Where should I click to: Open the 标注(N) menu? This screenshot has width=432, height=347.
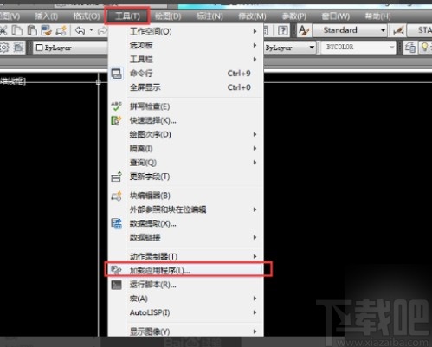pyautogui.click(x=210, y=16)
